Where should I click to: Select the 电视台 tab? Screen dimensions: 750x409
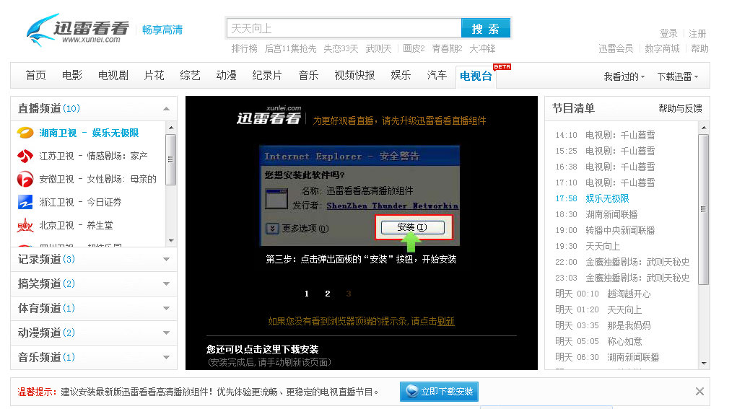[x=476, y=76]
